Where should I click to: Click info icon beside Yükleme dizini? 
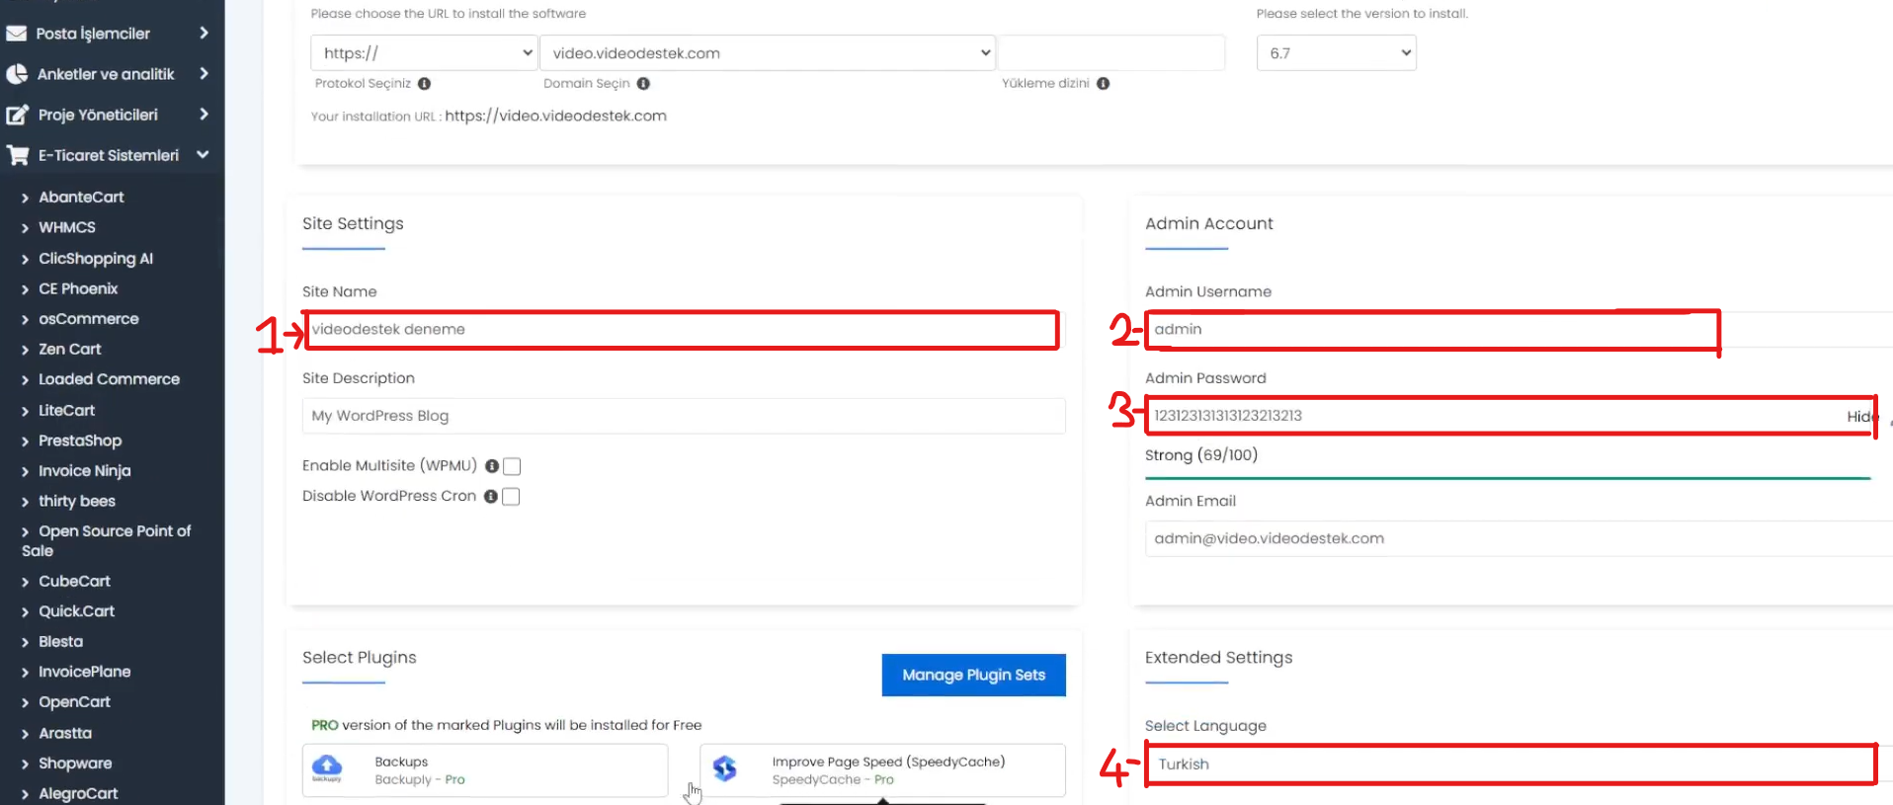1103,84
